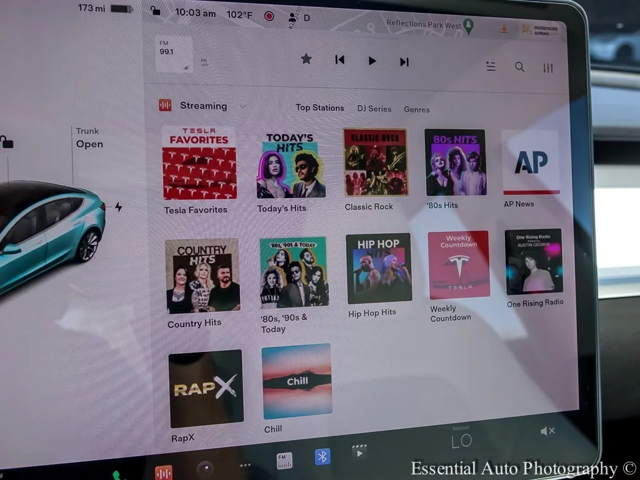This screenshot has width=640, height=480.
Task: Tap the Bluetooth icon in bottom bar
Action: pos(322,457)
